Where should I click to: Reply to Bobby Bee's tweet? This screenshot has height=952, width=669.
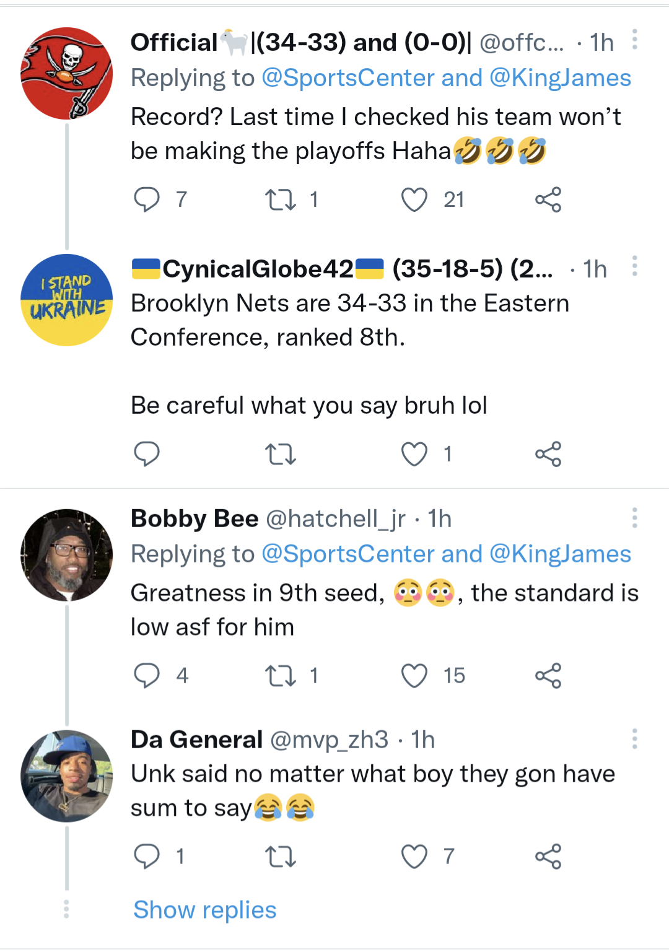click(147, 675)
